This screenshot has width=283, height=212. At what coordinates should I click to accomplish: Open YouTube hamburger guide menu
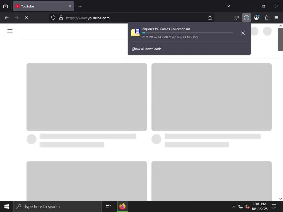click(x=10, y=31)
